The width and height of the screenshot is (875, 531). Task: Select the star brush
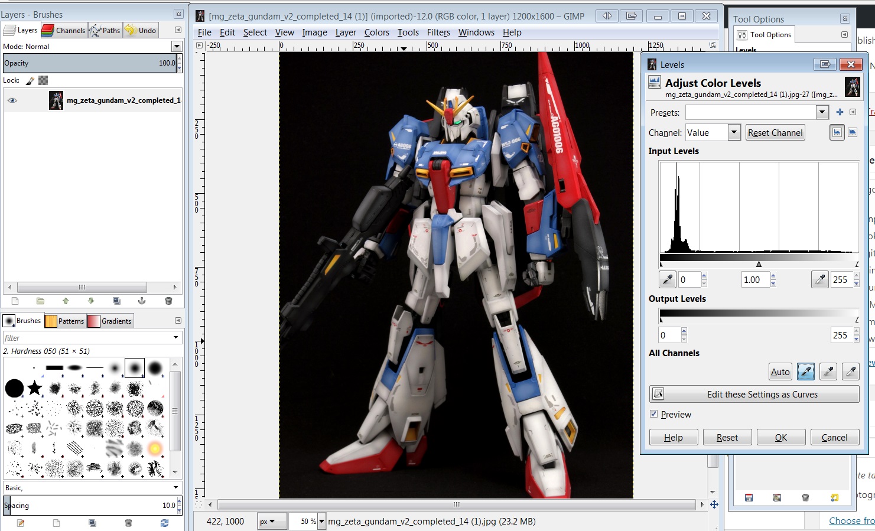pos(35,388)
